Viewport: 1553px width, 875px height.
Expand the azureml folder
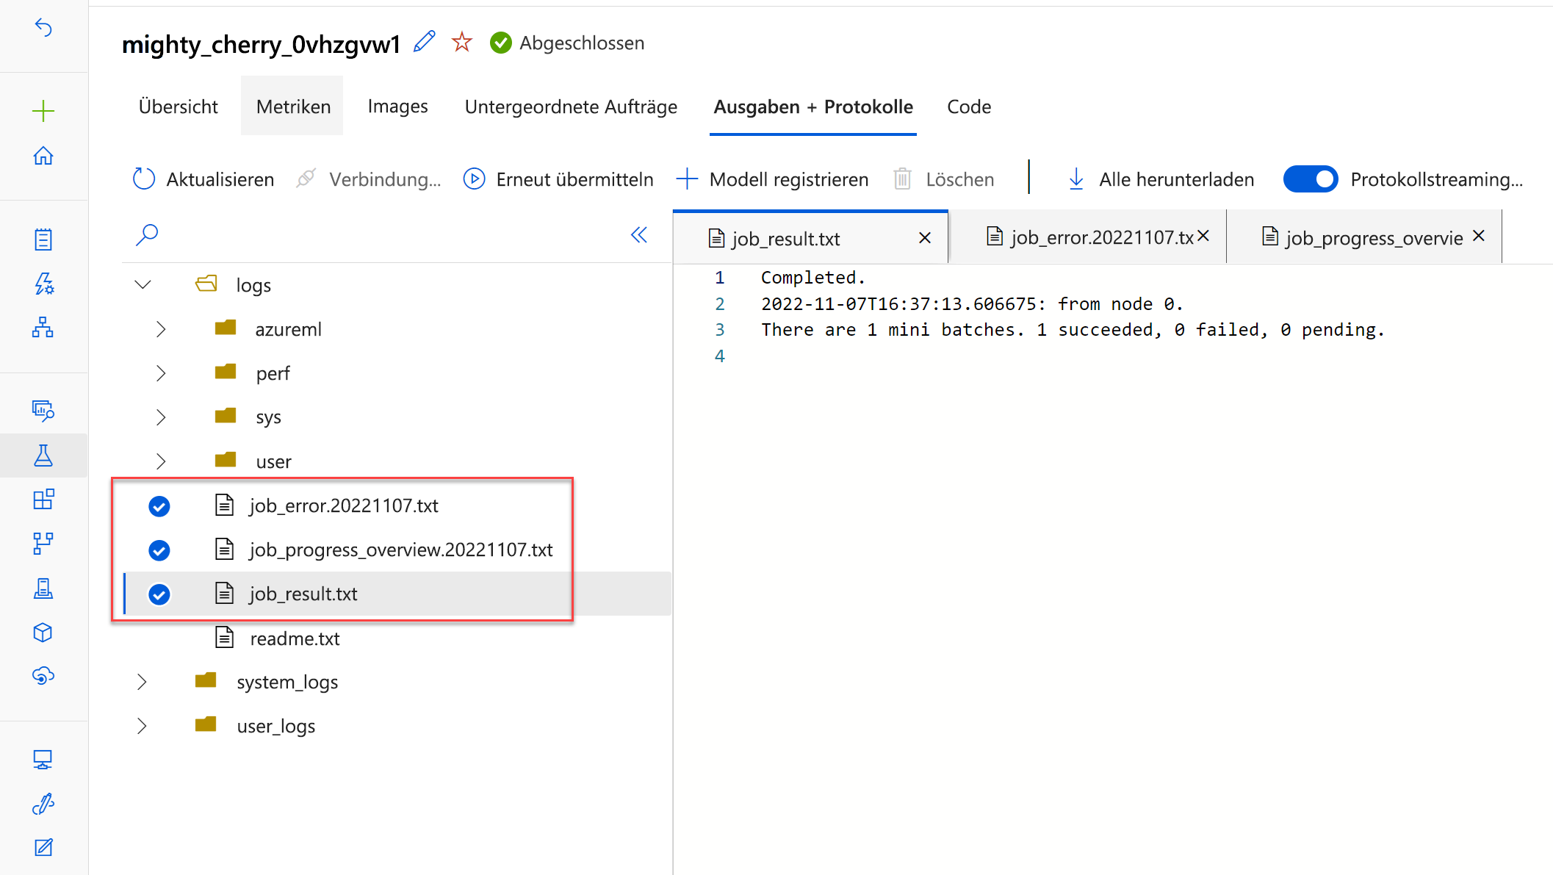161,329
